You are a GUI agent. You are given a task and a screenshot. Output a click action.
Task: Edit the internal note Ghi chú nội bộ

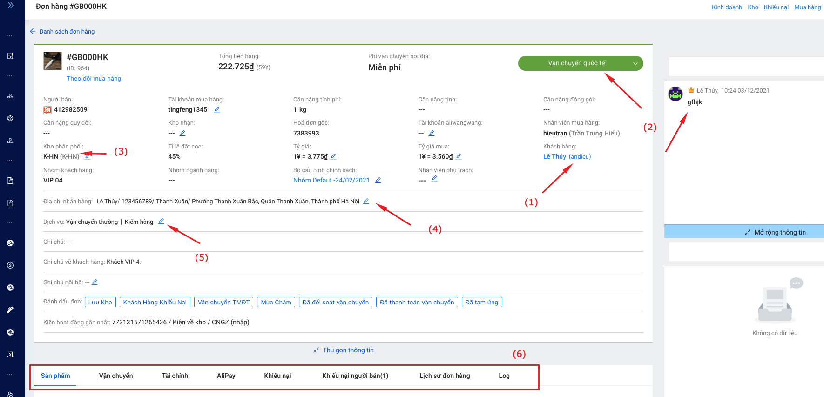95,282
